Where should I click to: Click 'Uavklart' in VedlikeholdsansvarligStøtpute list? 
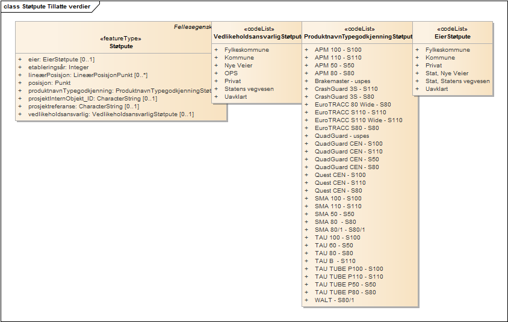tap(235, 96)
